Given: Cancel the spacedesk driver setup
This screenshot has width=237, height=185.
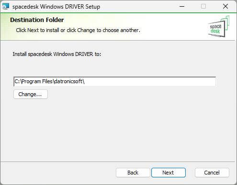Looking at the screenshot, I should pyautogui.click(x=212, y=173).
